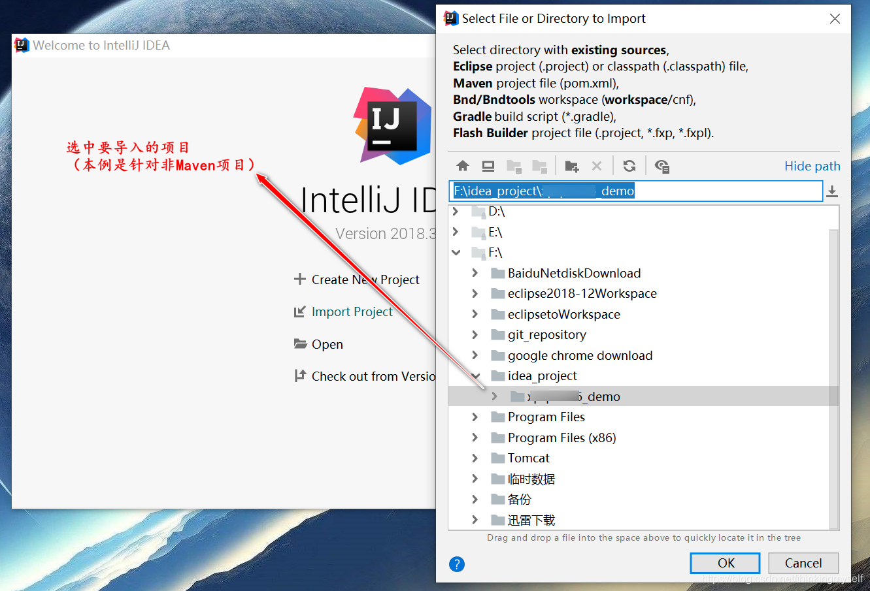Select the idea_project folder icon

(x=498, y=375)
